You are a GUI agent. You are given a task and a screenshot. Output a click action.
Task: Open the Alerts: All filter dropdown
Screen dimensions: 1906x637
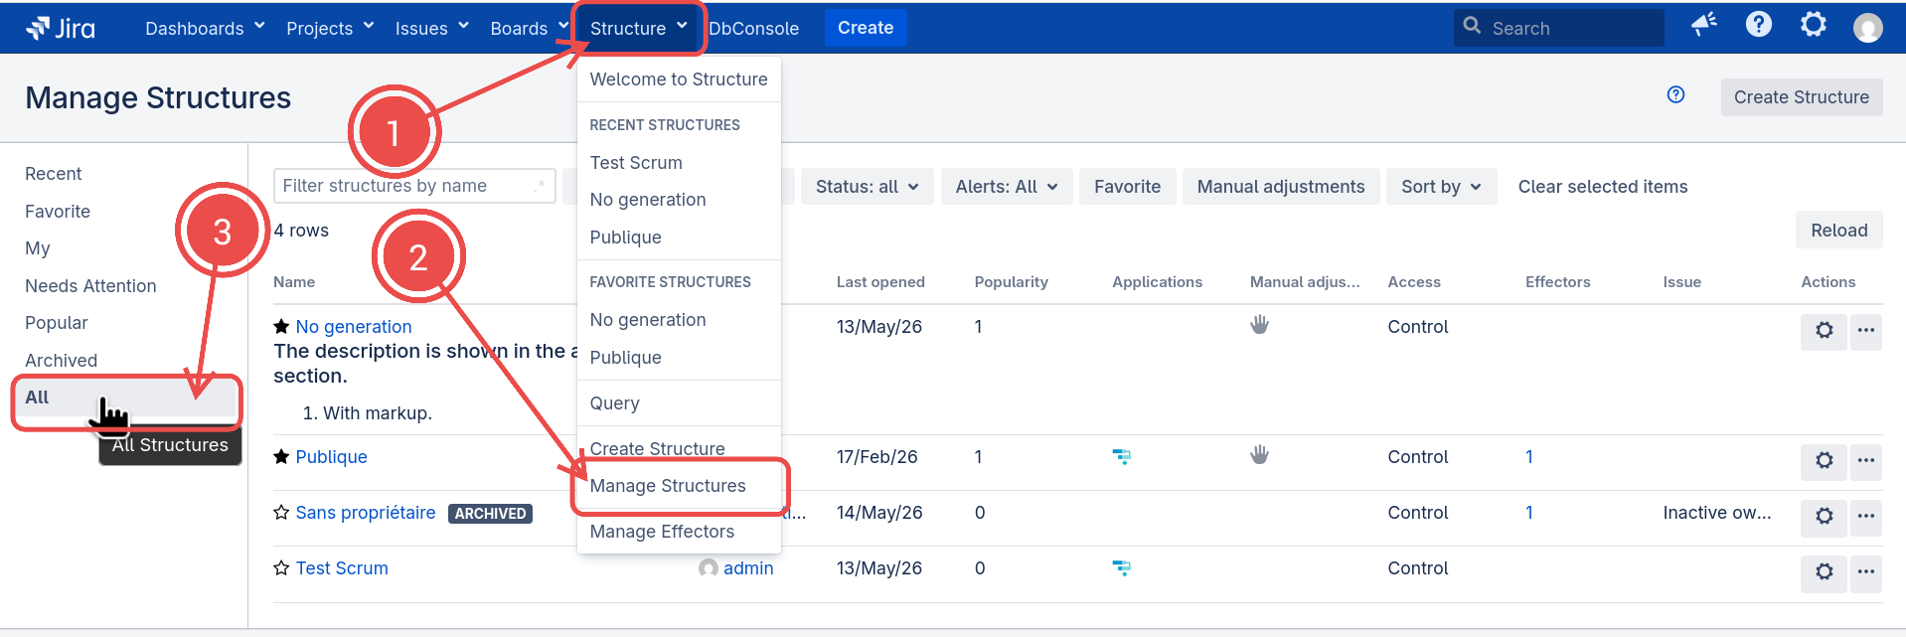1007,187
